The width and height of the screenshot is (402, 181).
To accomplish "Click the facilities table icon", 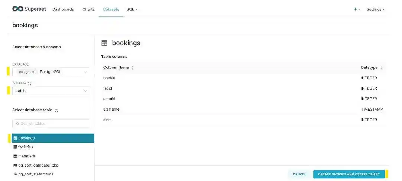I will click(x=15, y=147).
